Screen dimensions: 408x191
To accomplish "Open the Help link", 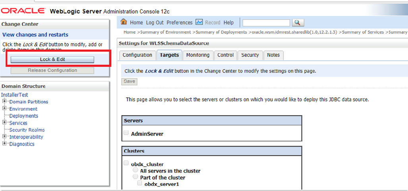I will click(228, 23).
